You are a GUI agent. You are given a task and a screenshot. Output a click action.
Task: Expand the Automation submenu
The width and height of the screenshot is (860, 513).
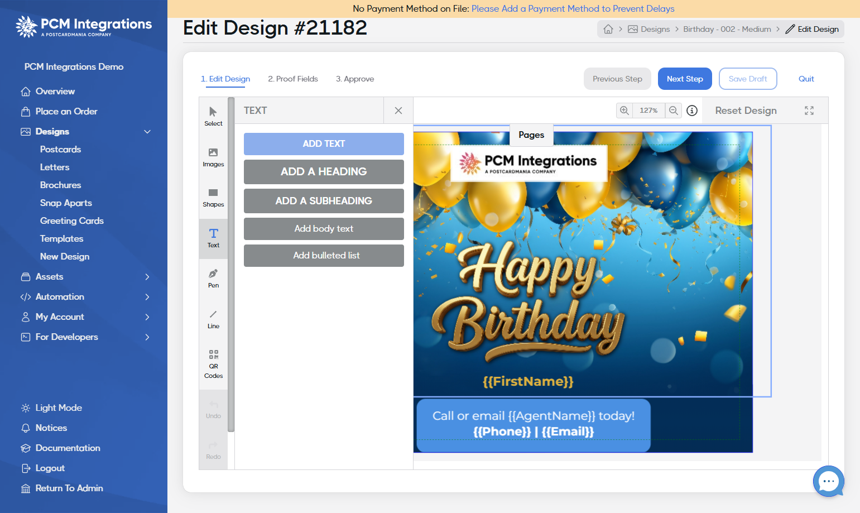pyautogui.click(x=147, y=297)
